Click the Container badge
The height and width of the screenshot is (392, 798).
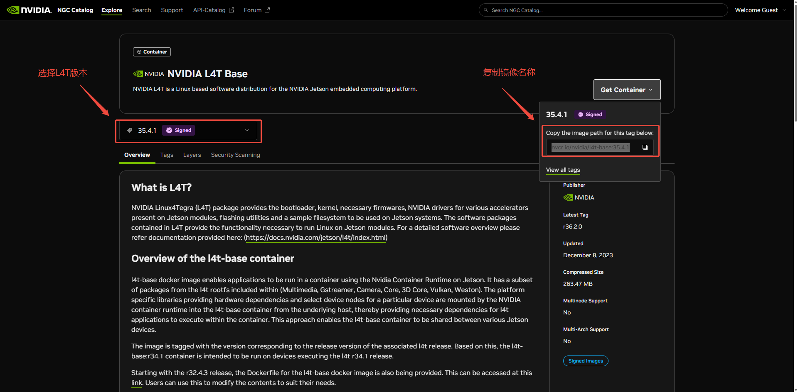(152, 52)
